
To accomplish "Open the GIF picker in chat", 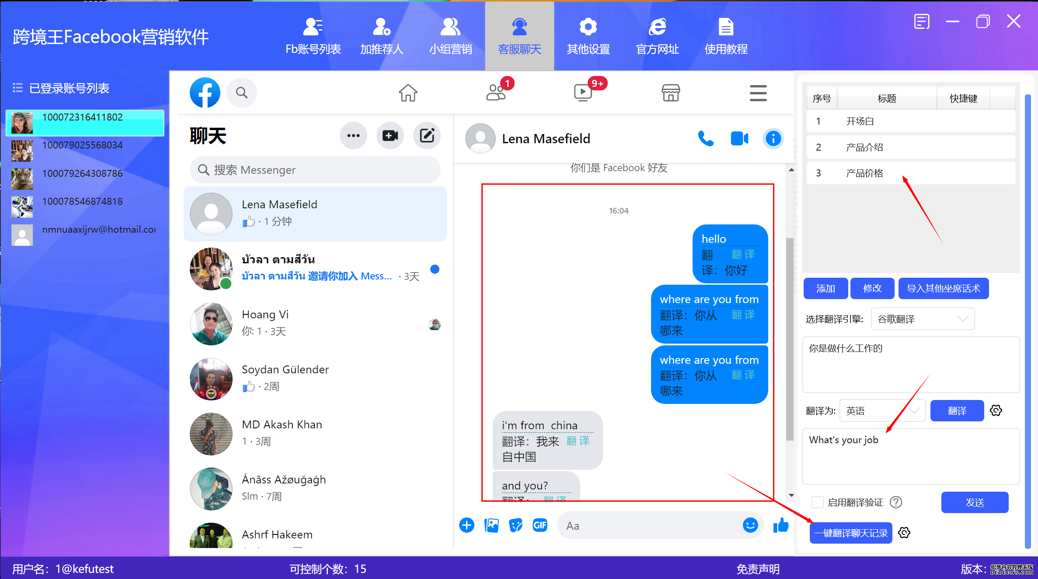I will pos(540,525).
